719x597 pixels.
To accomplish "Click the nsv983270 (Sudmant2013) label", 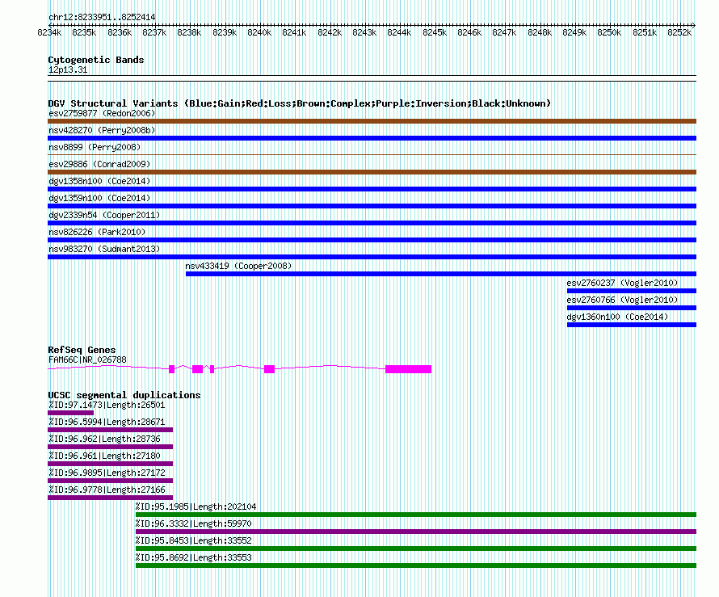I will tap(104, 249).
